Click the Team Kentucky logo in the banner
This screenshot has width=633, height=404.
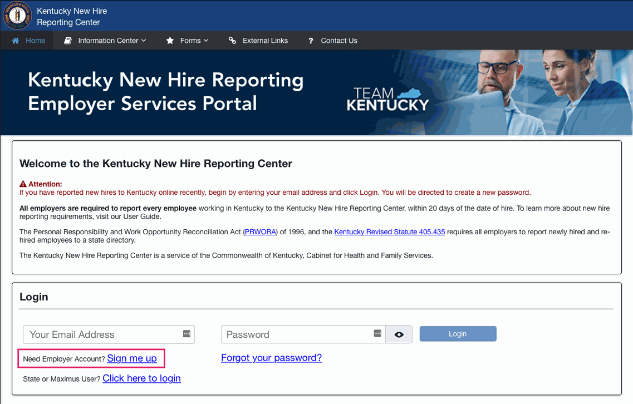click(x=387, y=99)
